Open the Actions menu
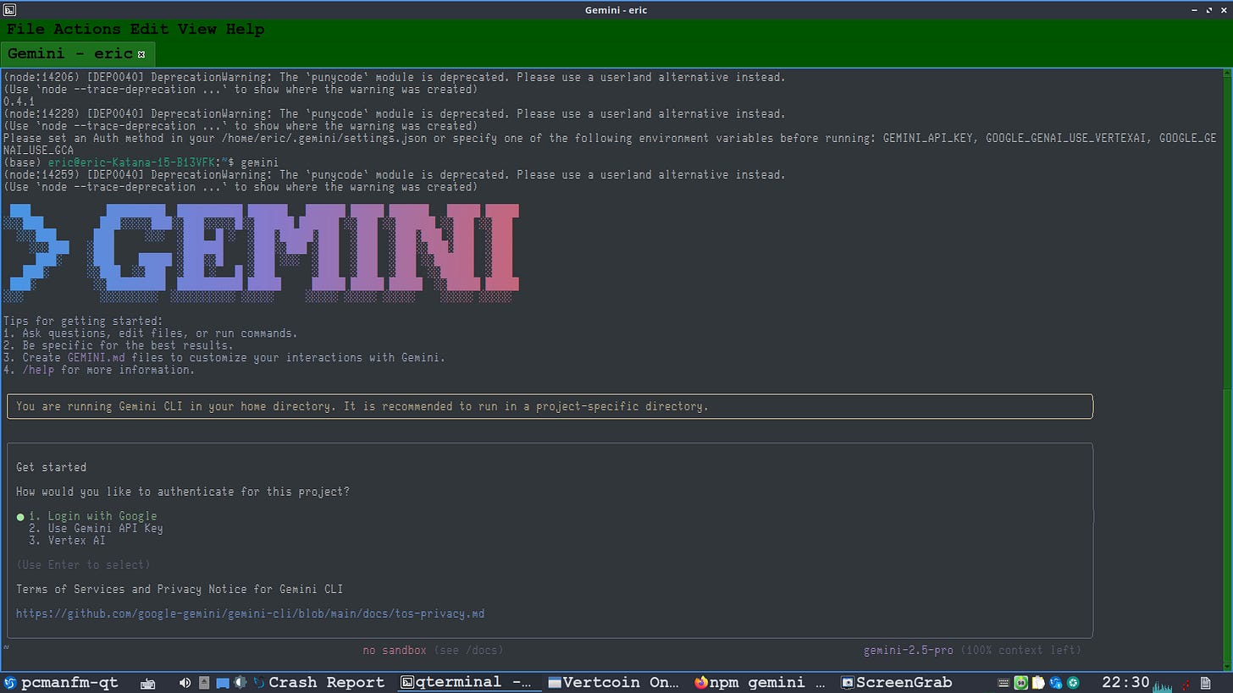This screenshot has width=1233, height=693. coord(87,29)
